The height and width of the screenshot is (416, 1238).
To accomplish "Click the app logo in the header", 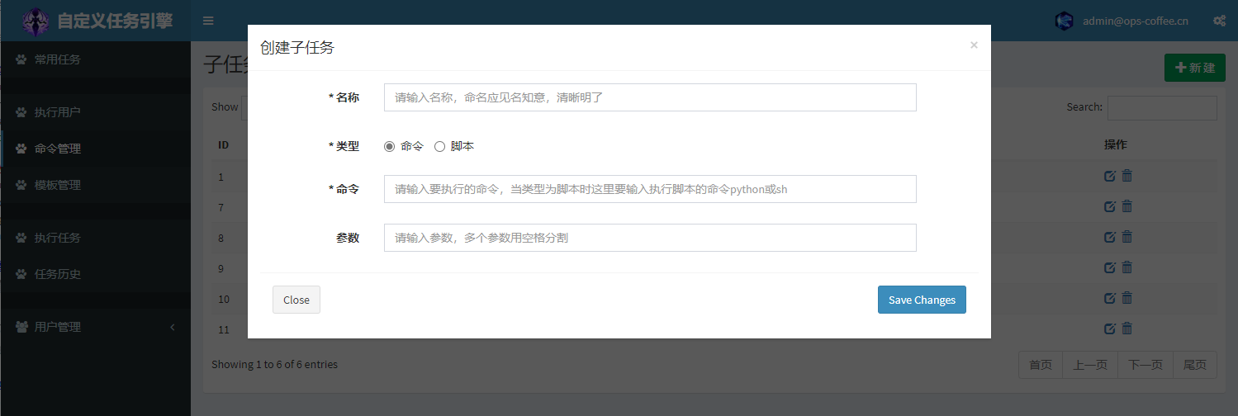I will pyautogui.click(x=36, y=21).
